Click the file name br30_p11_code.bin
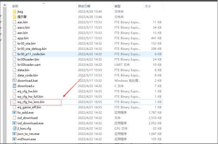The image size is (218, 144). pos(31,54)
